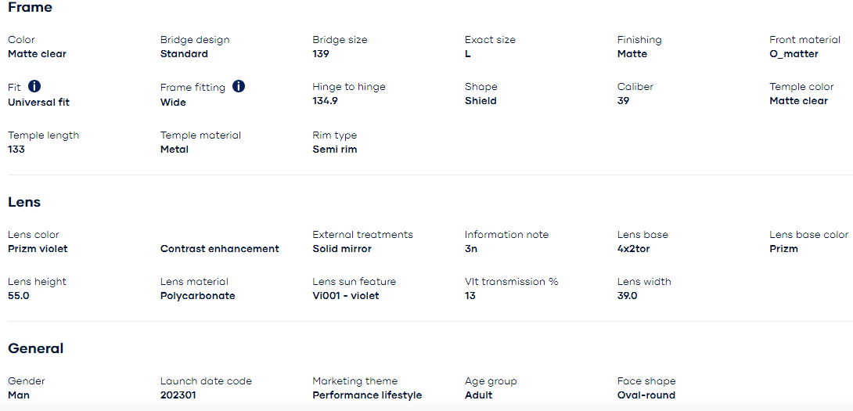Click the Universal fit value
The width and height of the screenshot is (853, 411).
point(39,102)
